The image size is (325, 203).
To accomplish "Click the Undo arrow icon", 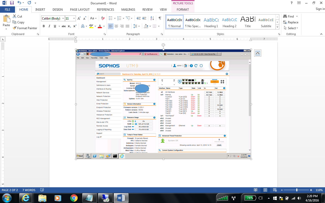I will 19,3.
